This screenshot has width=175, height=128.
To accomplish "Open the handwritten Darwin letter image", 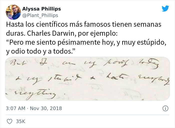I will [x=87, y=79].
